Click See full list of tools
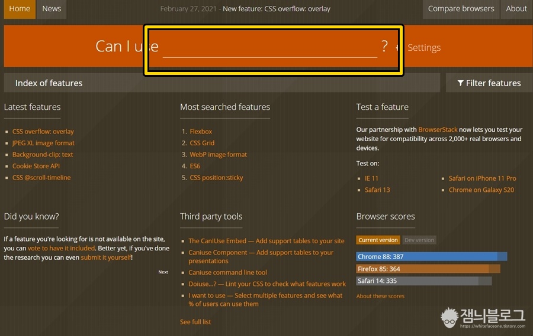This screenshot has height=336, width=533. pyautogui.click(x=195, y=322)
